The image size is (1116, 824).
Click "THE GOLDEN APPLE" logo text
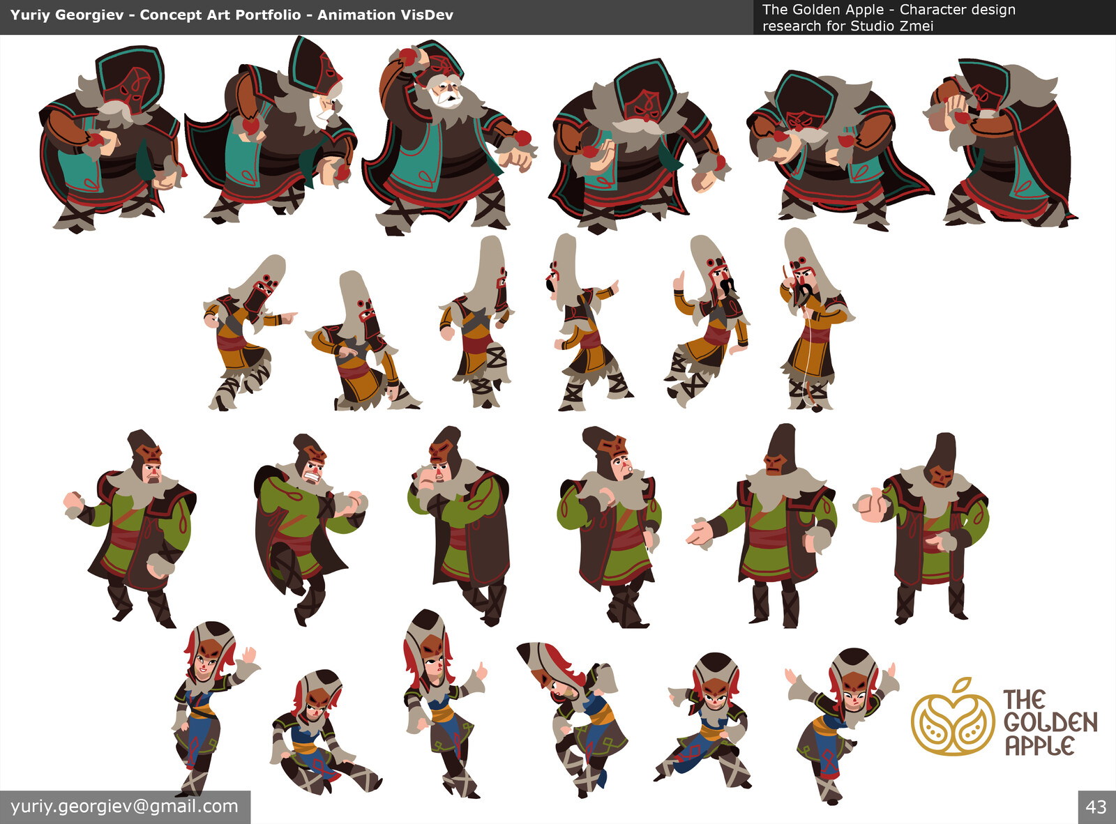point(1050,723)
